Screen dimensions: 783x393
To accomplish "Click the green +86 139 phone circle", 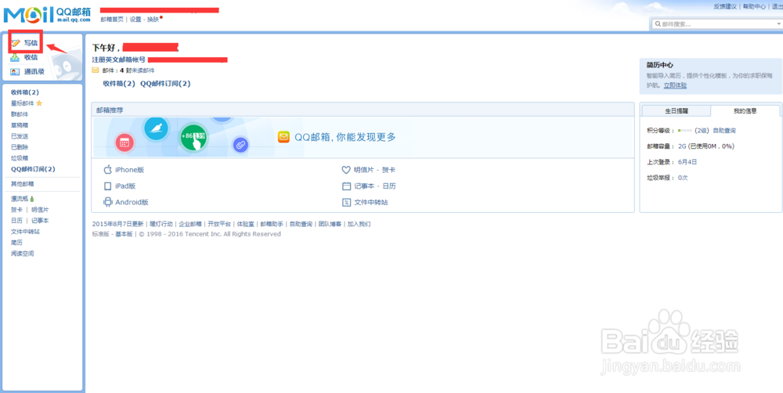I will 193,137.
